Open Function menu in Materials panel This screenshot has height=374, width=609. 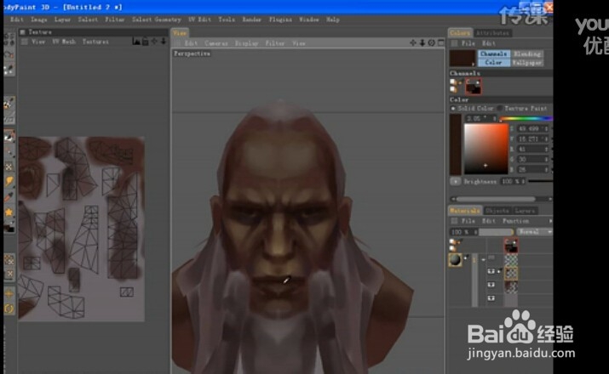pos(515,221)
